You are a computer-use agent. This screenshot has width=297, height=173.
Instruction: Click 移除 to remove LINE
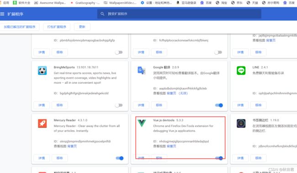(258, 105)
